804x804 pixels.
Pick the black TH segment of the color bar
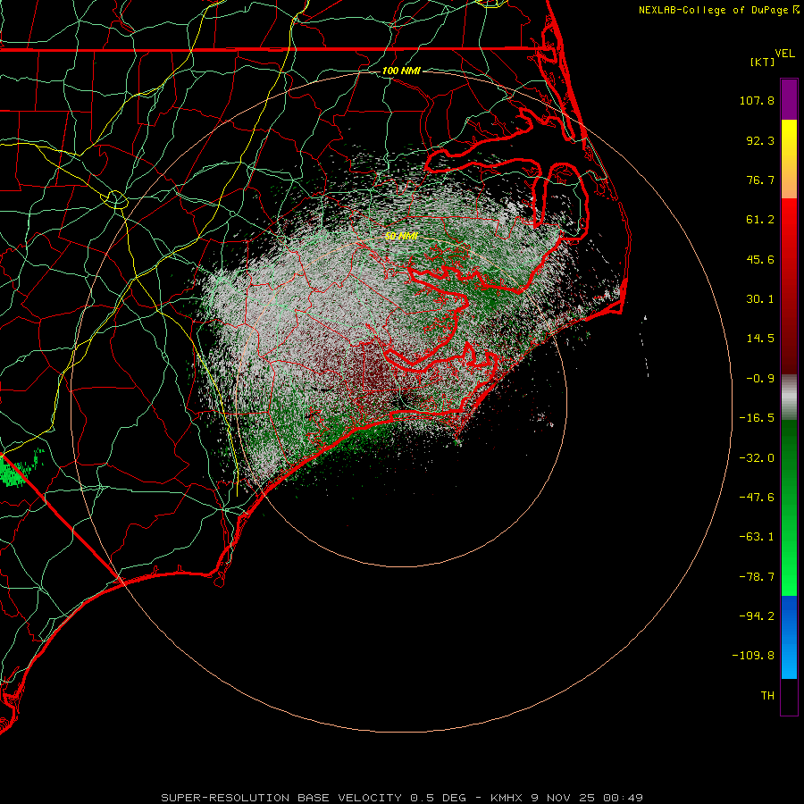pyautogui.click(x=789, y=697)
